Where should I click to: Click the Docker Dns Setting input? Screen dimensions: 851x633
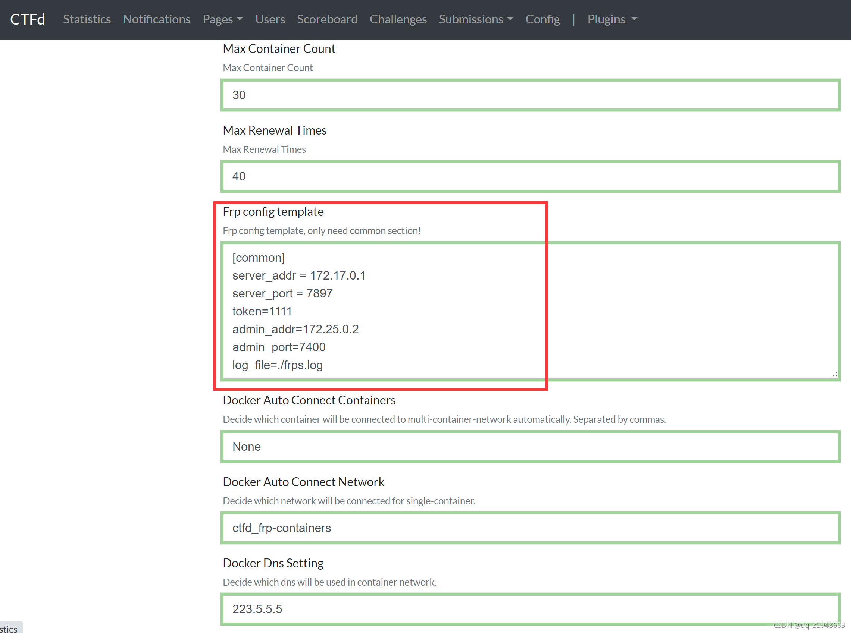[530, 609]
